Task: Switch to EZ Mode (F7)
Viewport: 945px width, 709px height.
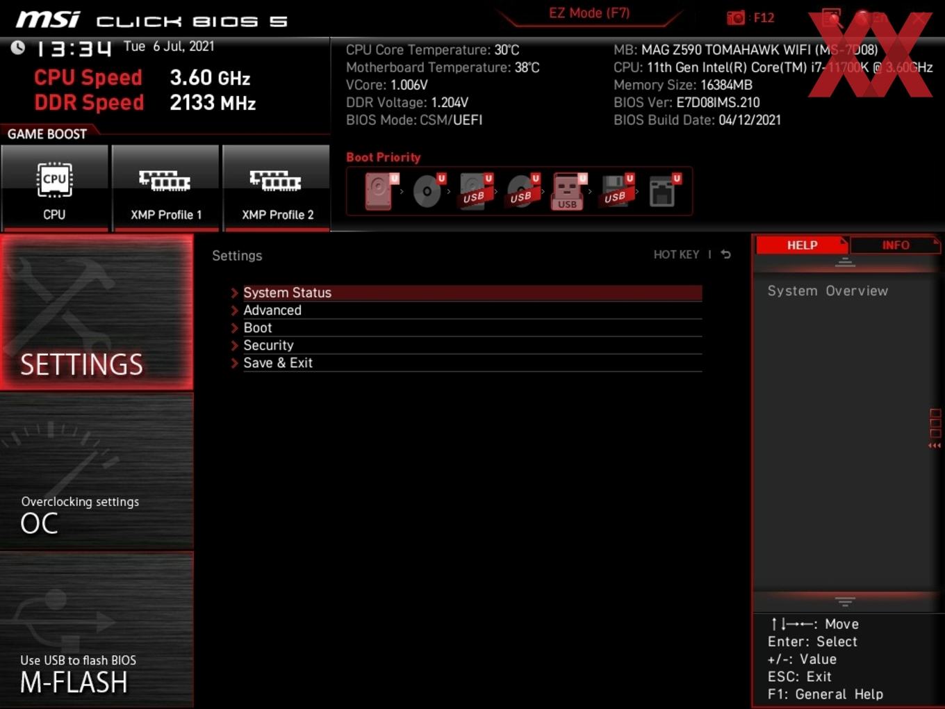Action: click(589, 13)
